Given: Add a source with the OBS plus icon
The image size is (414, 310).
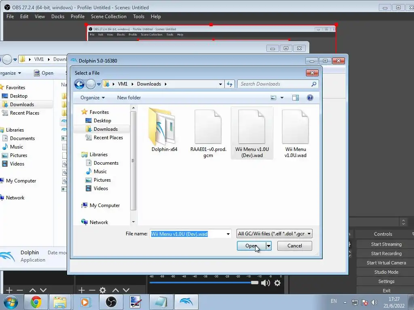Looking at the screenshot, I should tap(82, 290).
